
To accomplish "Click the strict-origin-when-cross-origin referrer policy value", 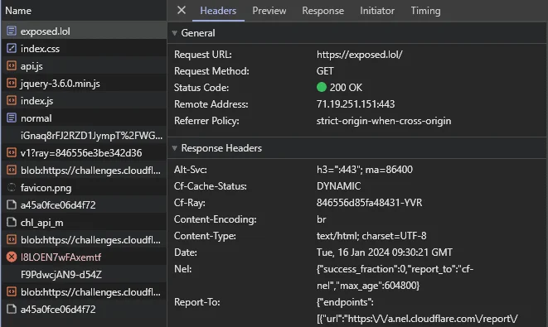I will click(x=384, y=121).
